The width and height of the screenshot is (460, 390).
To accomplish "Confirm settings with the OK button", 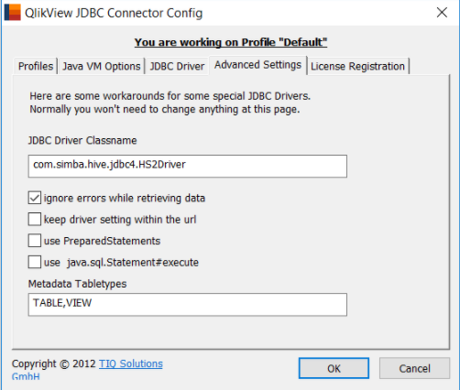I will click(334, 368).
